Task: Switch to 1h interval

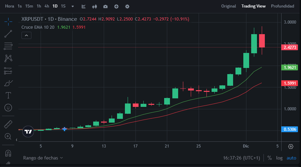Action: 39,6
